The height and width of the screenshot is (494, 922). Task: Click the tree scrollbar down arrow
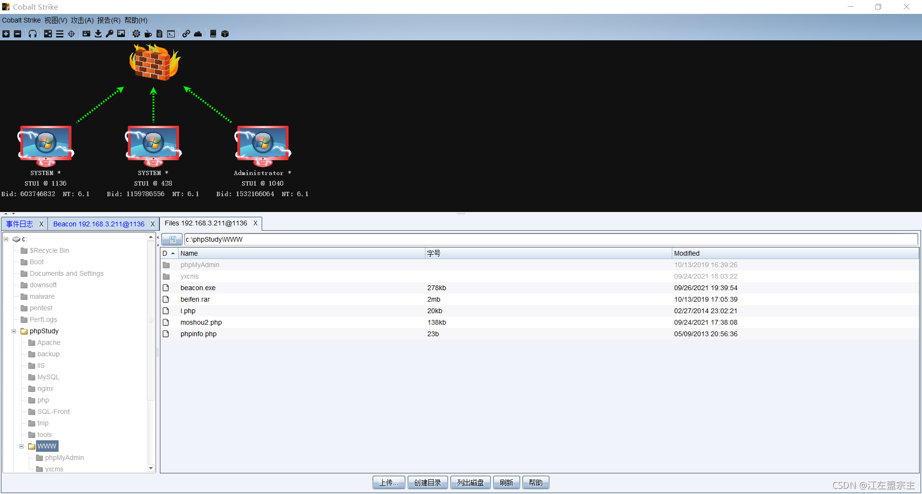click(151, 468)
